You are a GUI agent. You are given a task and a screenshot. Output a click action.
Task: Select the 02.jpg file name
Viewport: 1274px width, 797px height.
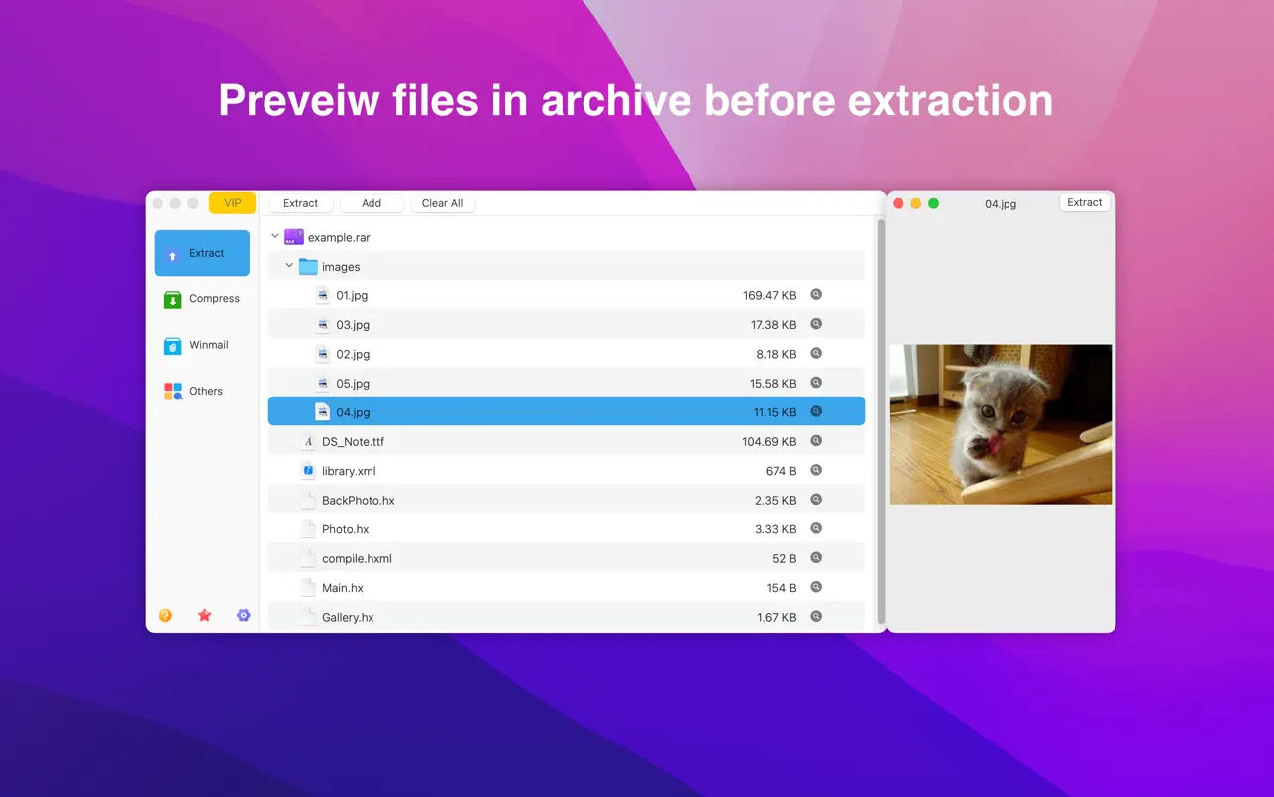pos(353,354)
